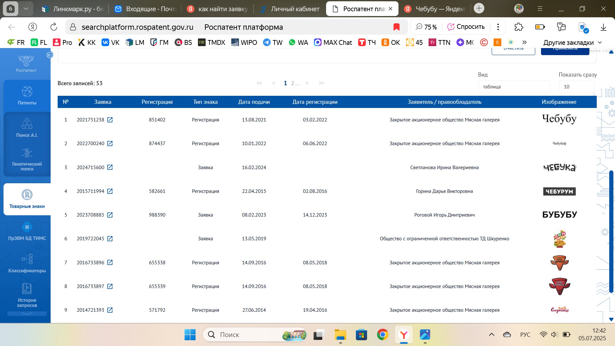Open external link for application 2021751238

point(110,120)
